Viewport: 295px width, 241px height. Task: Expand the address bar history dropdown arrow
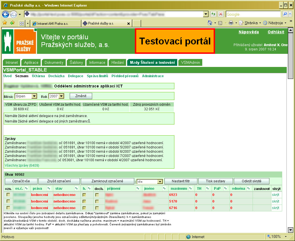click(206, 14)
